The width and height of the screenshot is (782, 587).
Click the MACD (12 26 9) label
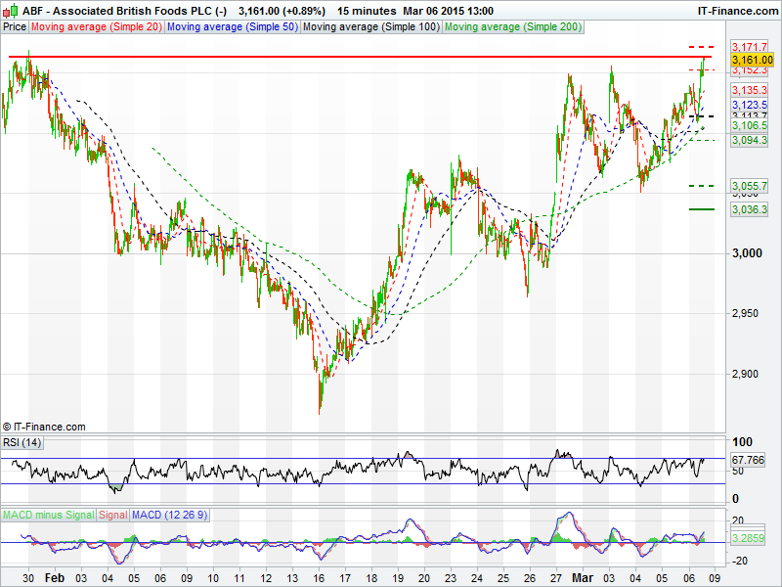[x=170, y=515]
